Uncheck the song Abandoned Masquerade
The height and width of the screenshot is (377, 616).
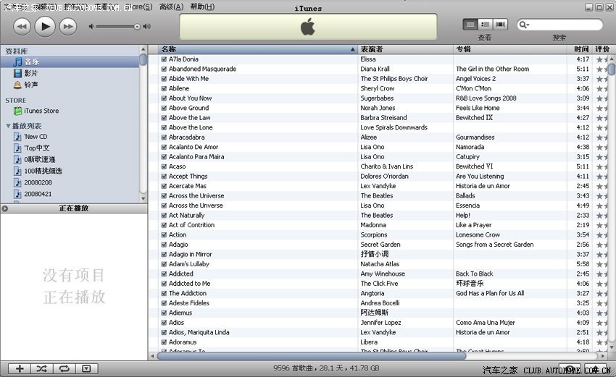[165, 69]
